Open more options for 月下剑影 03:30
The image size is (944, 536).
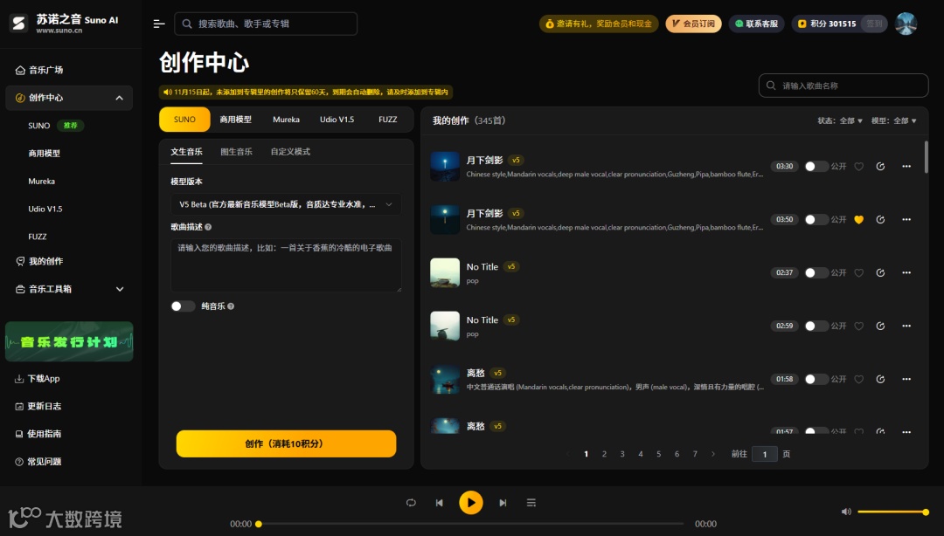pyautogui.click(x=906, y=167)
